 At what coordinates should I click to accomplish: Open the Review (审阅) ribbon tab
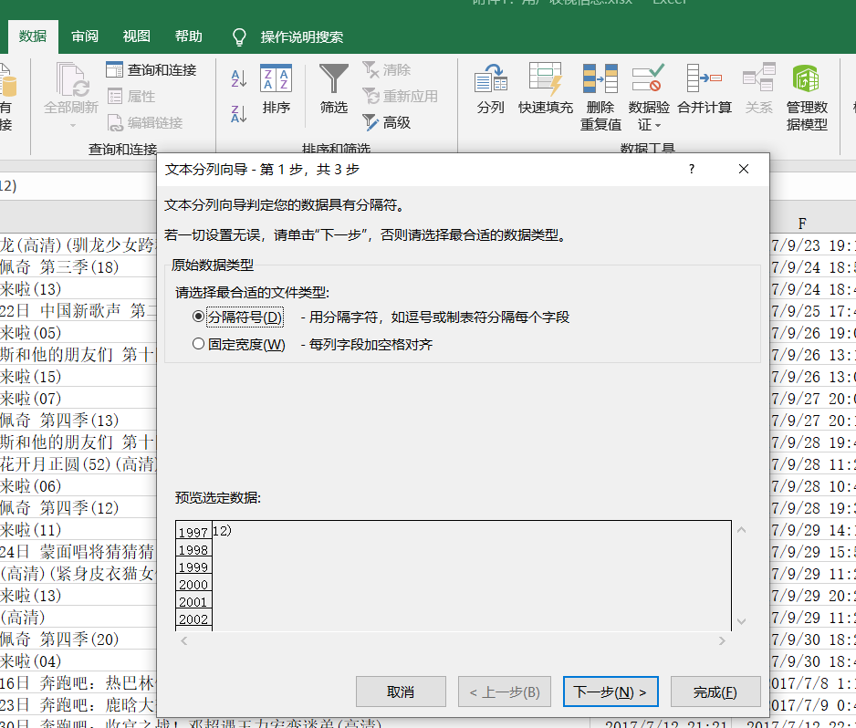click(x=85, y=36)
